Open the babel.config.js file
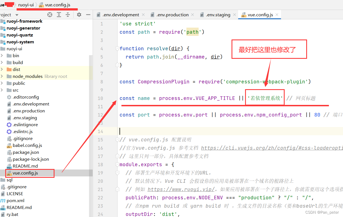The width and height of the screenshot is (343, 217). tap(27, 145)
